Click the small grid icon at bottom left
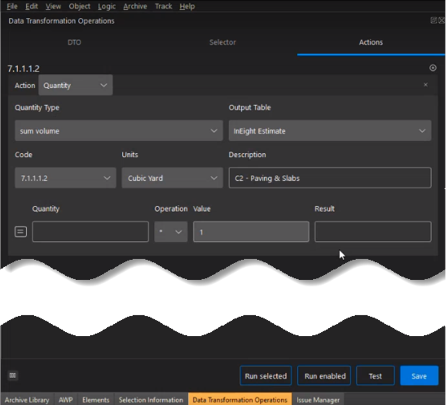Screen dimensions: 446x405 pyautogui.click(x=13, y=375)
